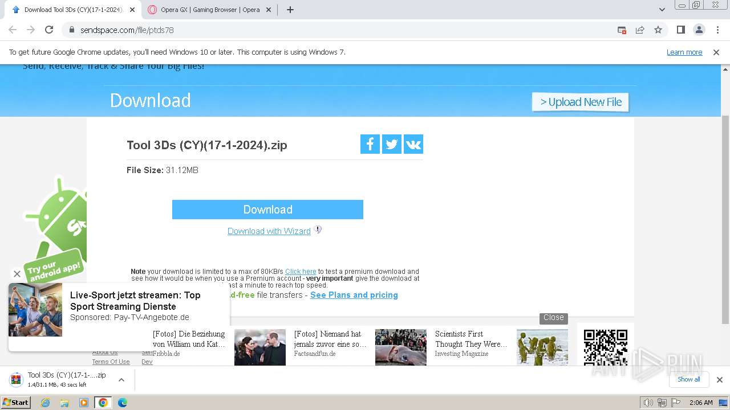Toggle the browser side panel
Image resolution: width=730 pixels, height=410 pixels.
pyautogui.click(x=680, y=30)
